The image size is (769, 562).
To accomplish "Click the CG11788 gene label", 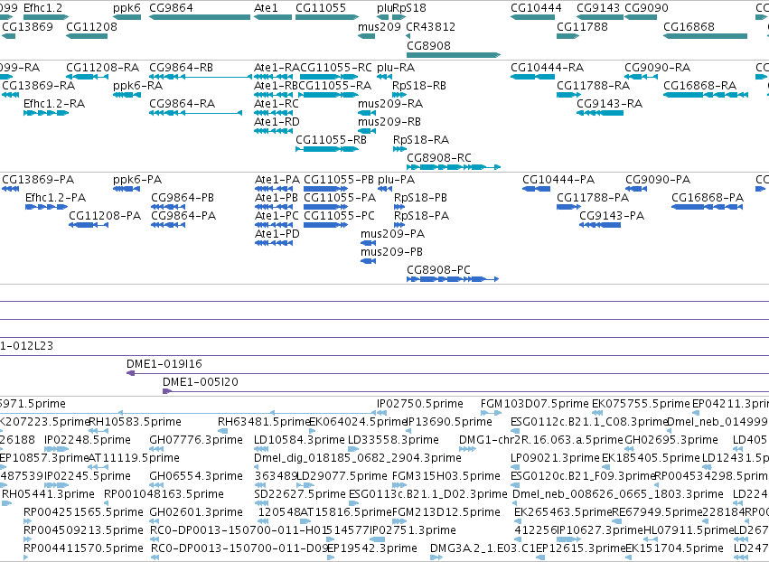I will [x=582, y=26].
